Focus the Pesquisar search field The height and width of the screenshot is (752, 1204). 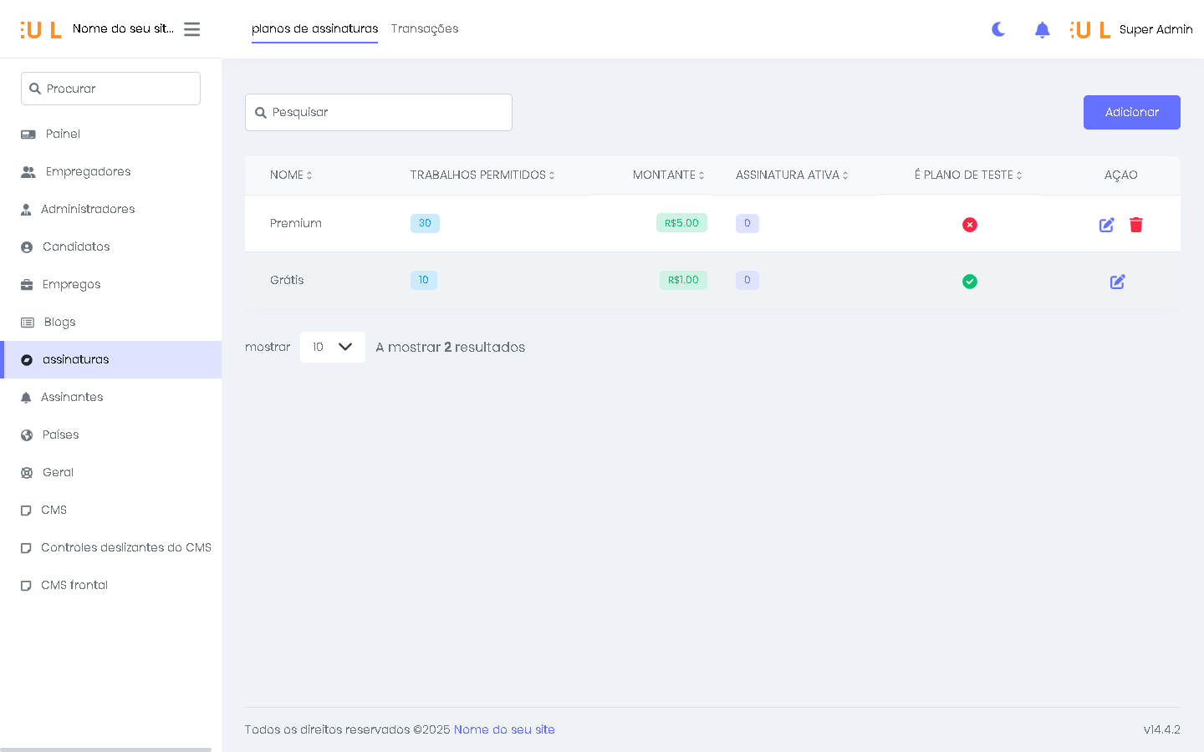(x=379, y=113)
